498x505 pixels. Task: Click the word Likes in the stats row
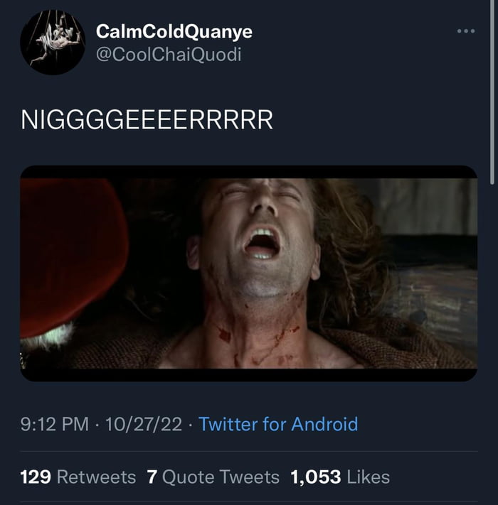pyautogui.click(x=369, y=477)
